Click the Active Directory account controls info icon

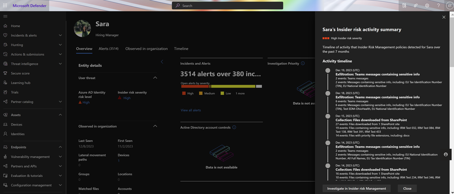tap(234, 127)
